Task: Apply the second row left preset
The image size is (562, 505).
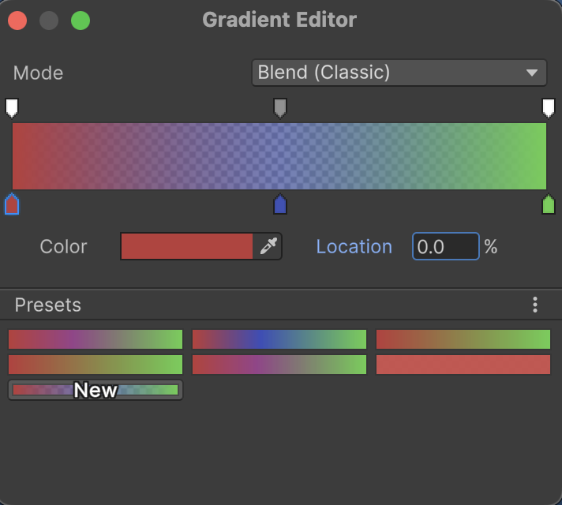Action: (96, 365)
